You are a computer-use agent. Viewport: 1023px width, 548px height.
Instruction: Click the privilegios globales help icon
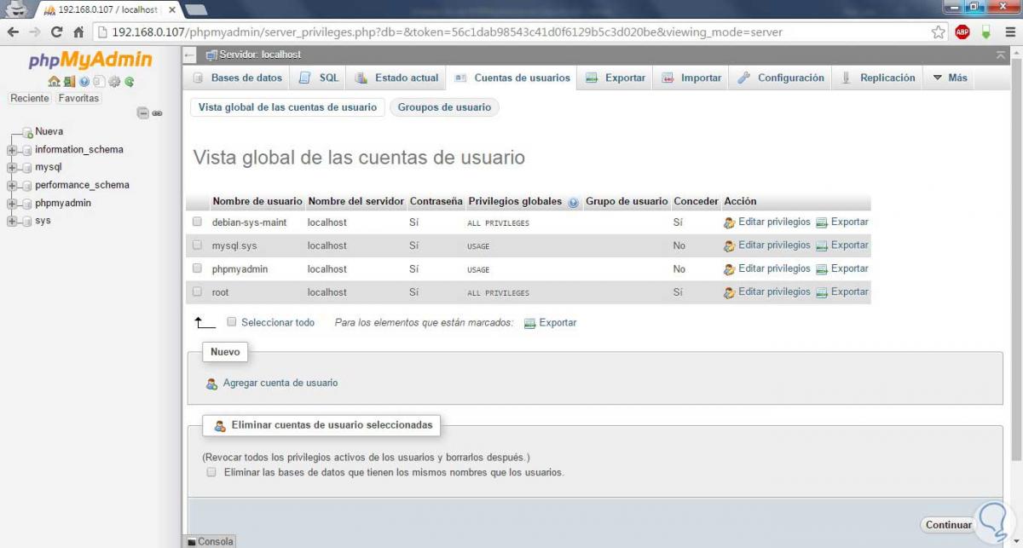[573, 203]
